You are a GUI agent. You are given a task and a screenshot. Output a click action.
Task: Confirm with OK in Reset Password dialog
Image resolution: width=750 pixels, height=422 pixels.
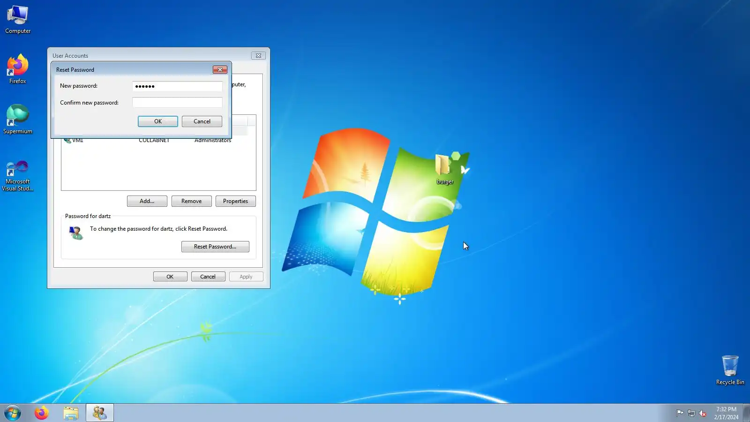click(158, 121)
